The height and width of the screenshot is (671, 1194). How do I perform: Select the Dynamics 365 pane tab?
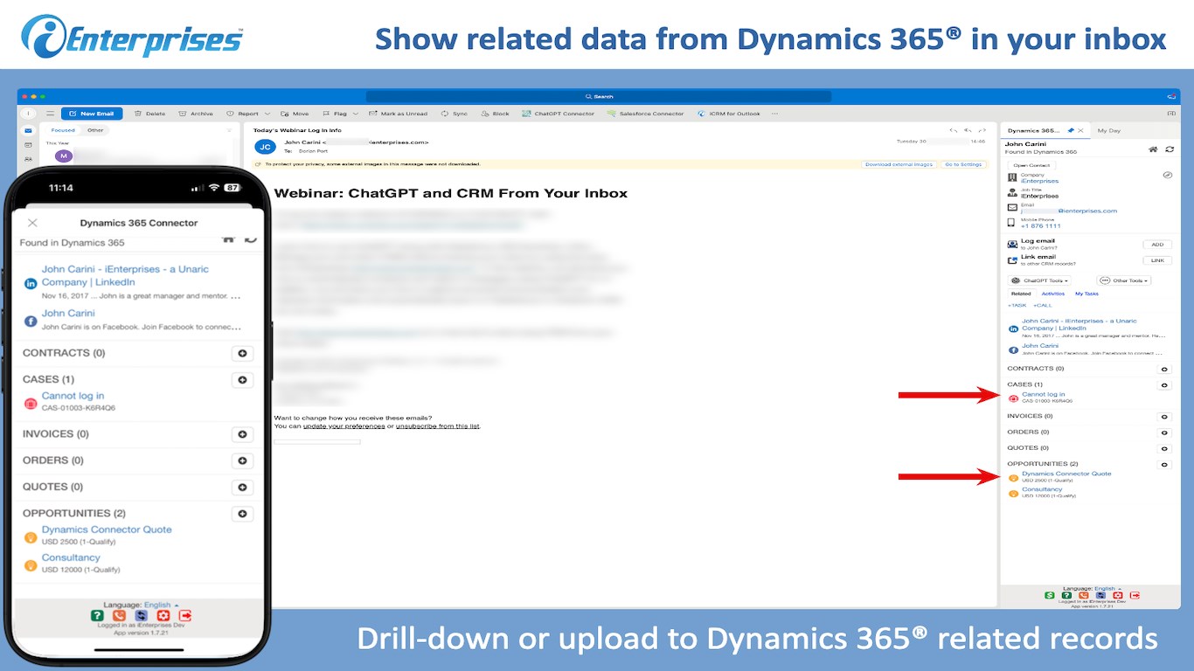click(x=1045, y=130)
